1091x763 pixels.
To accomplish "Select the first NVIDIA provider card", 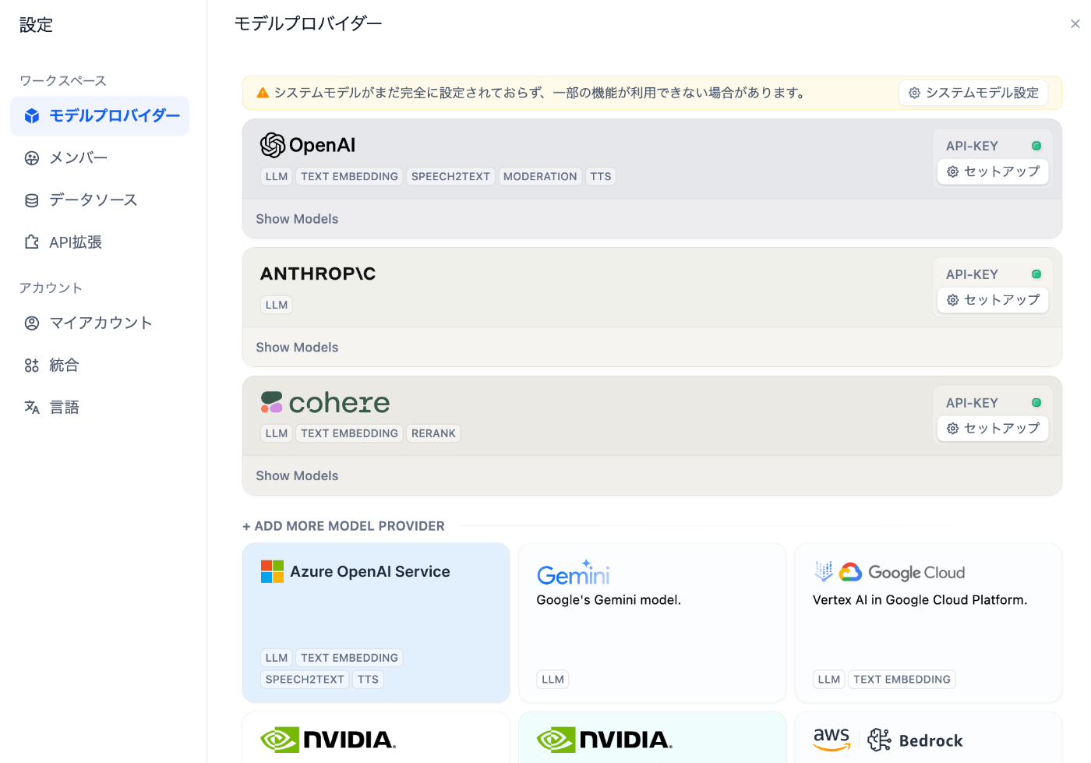I will [x=376, y=737].
